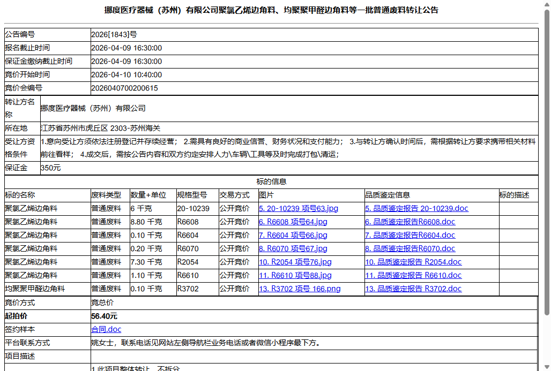Click the 废料类型 column header
The image size is (551, 371).
coord(106,195)
